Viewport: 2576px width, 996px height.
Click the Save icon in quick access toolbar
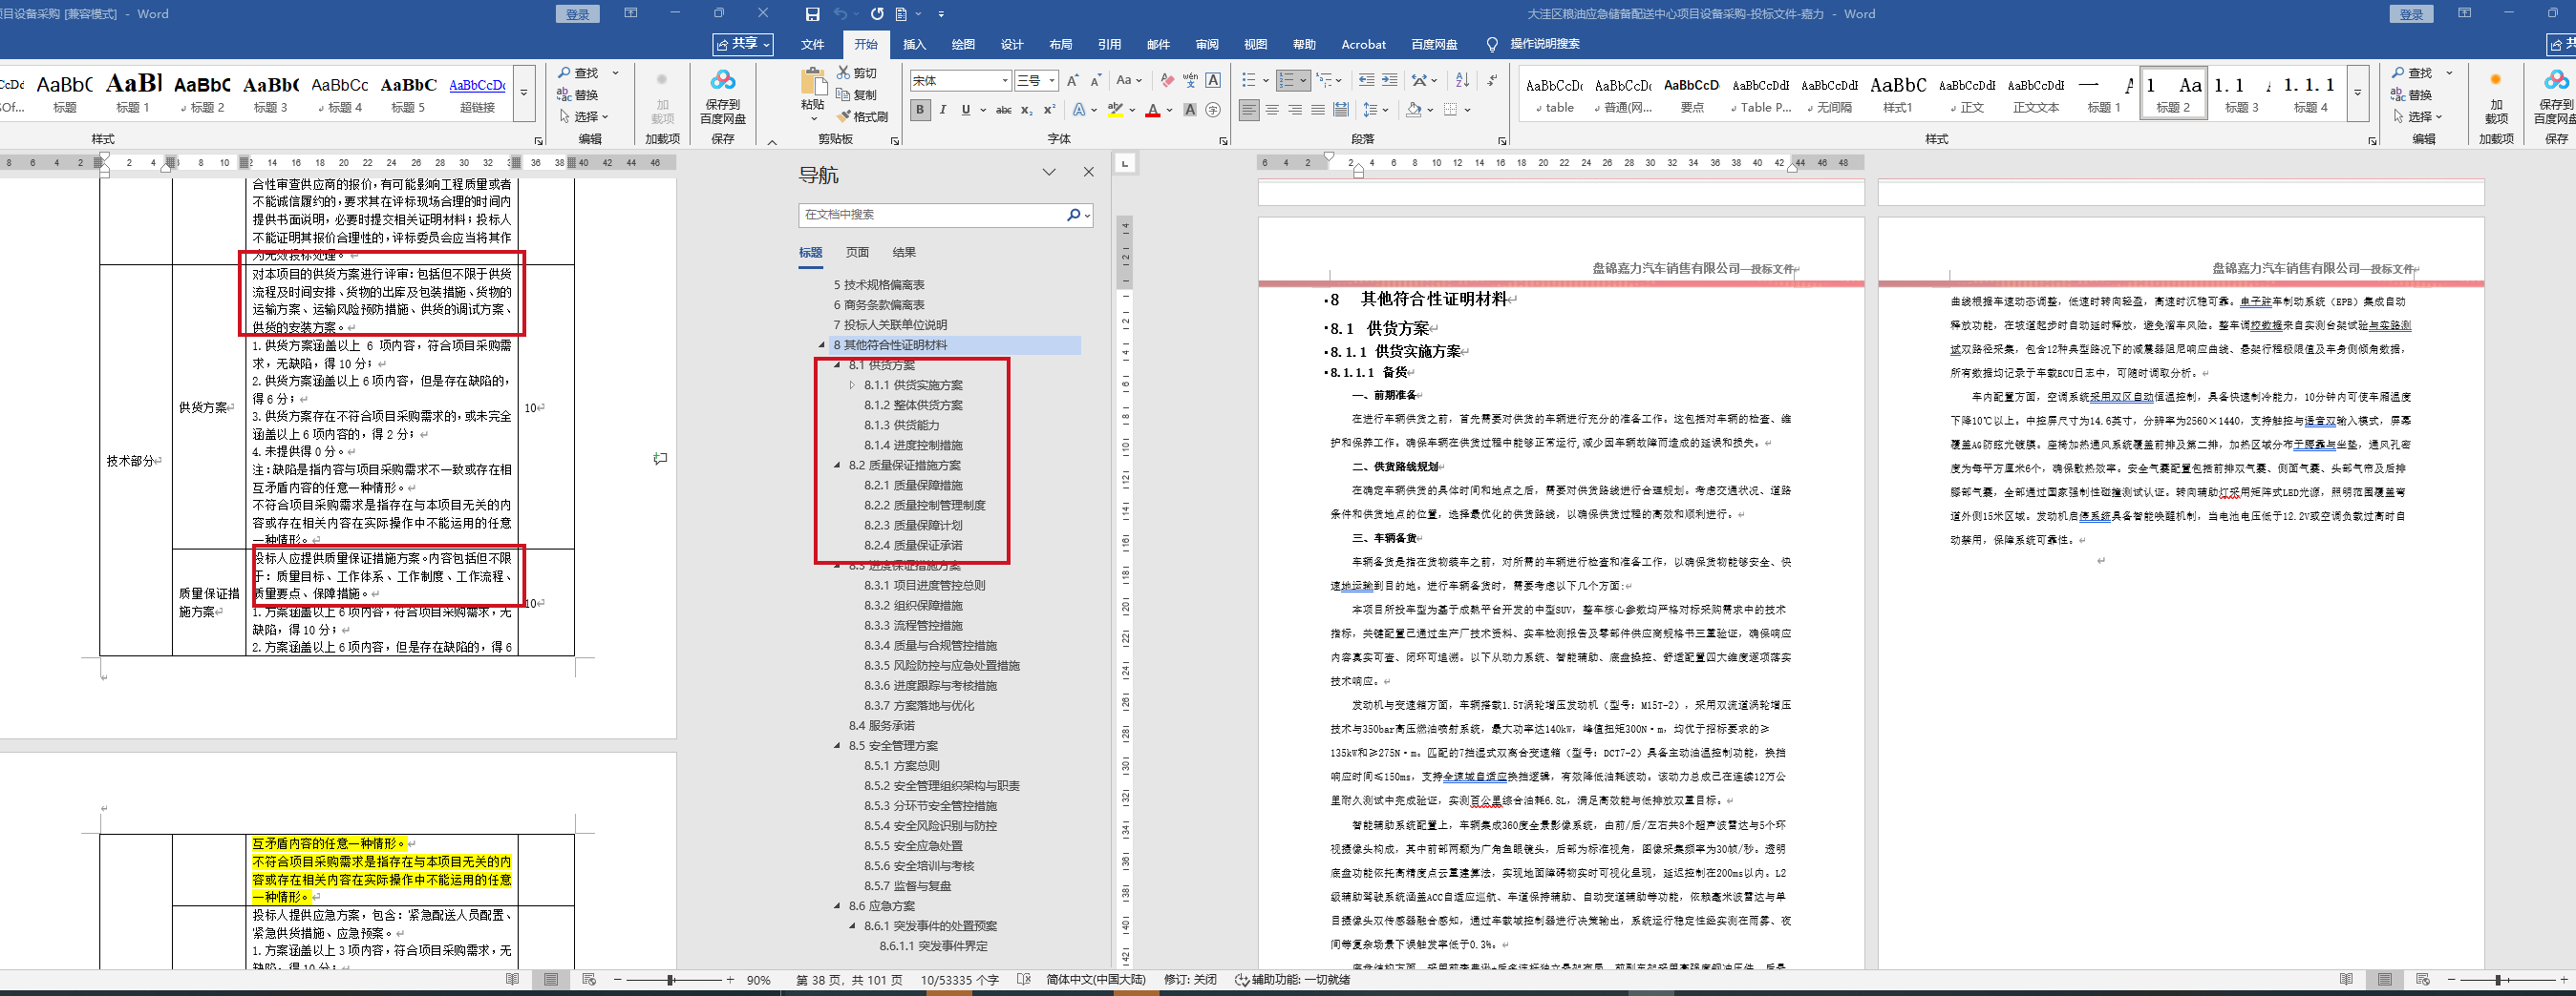(x=812, y=14)
